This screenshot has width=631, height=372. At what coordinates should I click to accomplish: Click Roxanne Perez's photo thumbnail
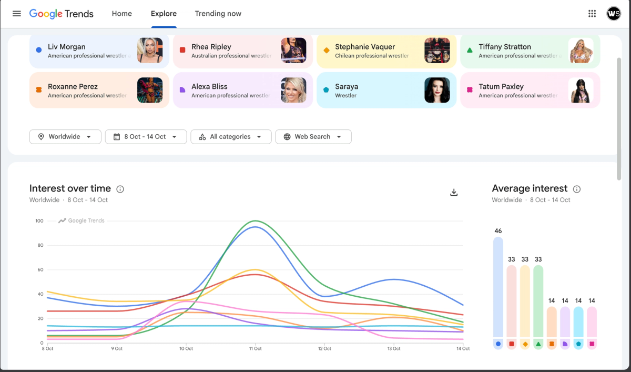tap(150, 91)
